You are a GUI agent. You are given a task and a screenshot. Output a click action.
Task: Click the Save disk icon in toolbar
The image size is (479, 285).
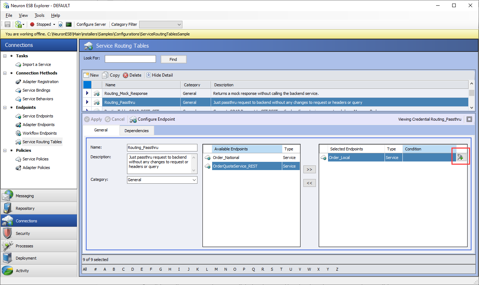coord(8,24)
